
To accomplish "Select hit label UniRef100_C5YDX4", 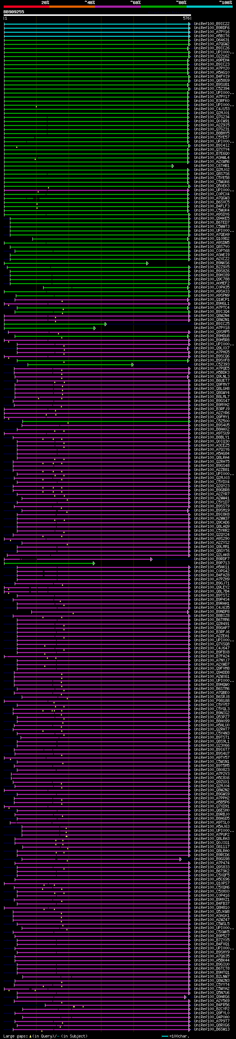I will point(211,482).
